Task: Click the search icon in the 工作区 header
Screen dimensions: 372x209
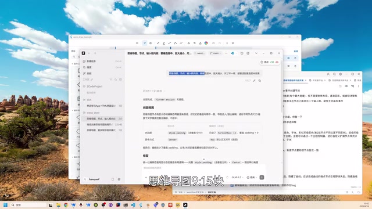Action: coord(116,80)
